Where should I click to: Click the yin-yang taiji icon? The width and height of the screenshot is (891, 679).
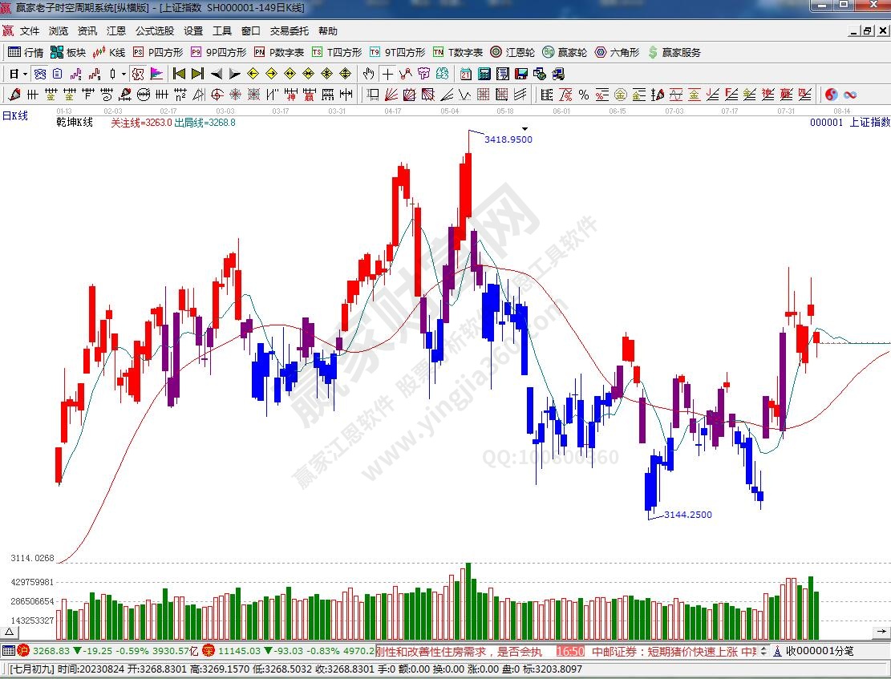(x=832, y=95)
